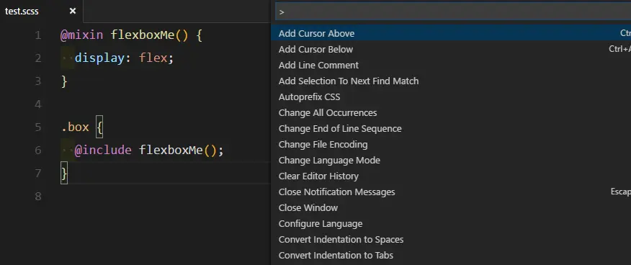Screen dimensions: 631x265
Task: Select Change End of Line Sequence
Action: tap(451, 129)
